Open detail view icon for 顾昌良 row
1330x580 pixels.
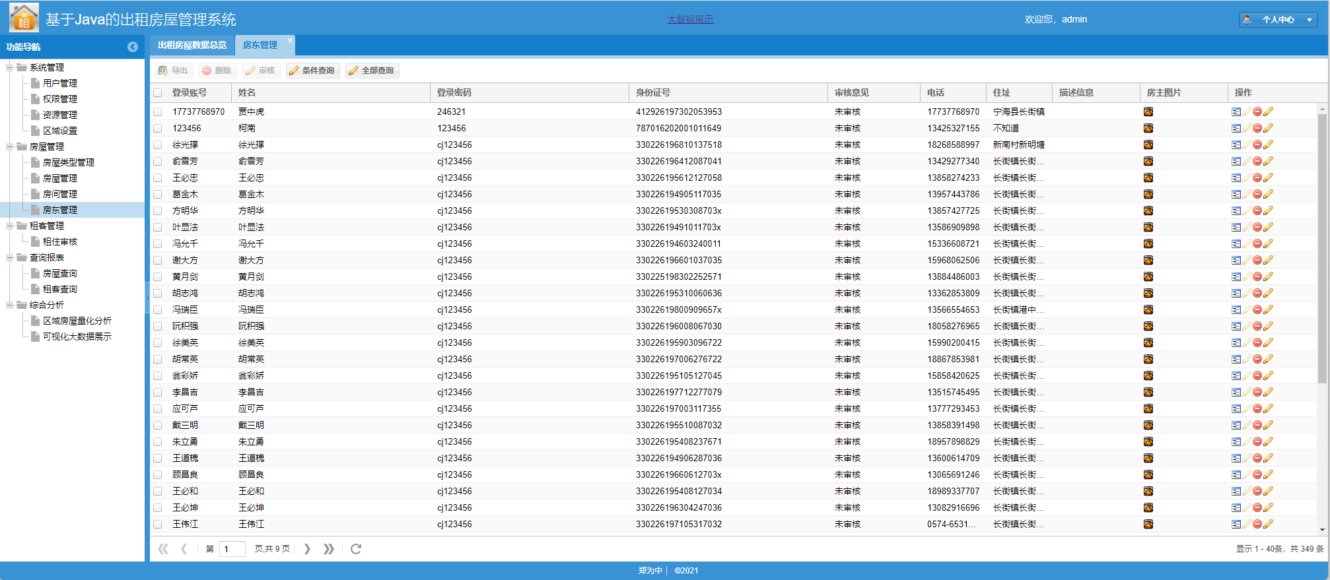click(x=1236, y=474)
